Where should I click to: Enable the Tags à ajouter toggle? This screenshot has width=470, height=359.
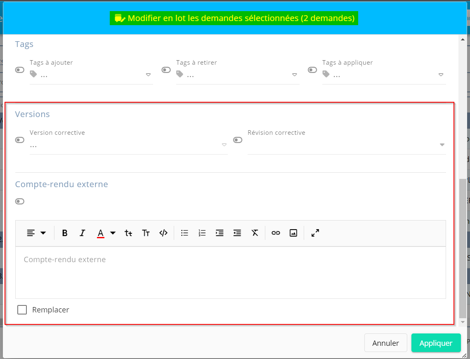tap(20, 70)
